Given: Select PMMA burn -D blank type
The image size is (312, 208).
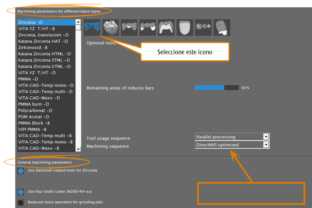Looking at the screenshot, I should [x=46, y=104].
